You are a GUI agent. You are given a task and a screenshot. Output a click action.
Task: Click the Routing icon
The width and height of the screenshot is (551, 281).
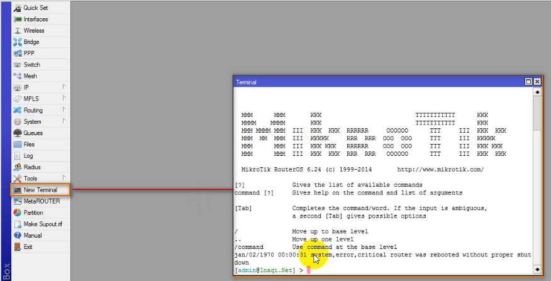[17, 110]
